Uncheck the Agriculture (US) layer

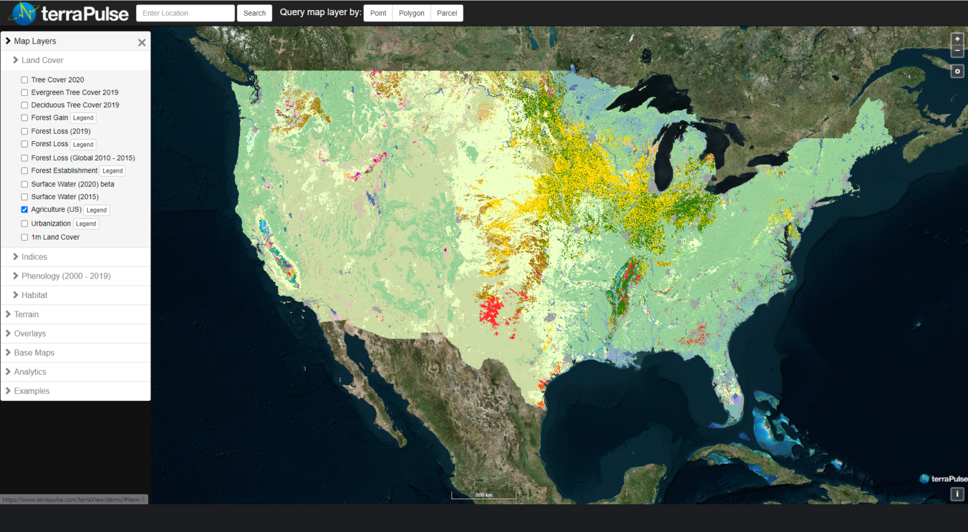(x=25, y=210)
